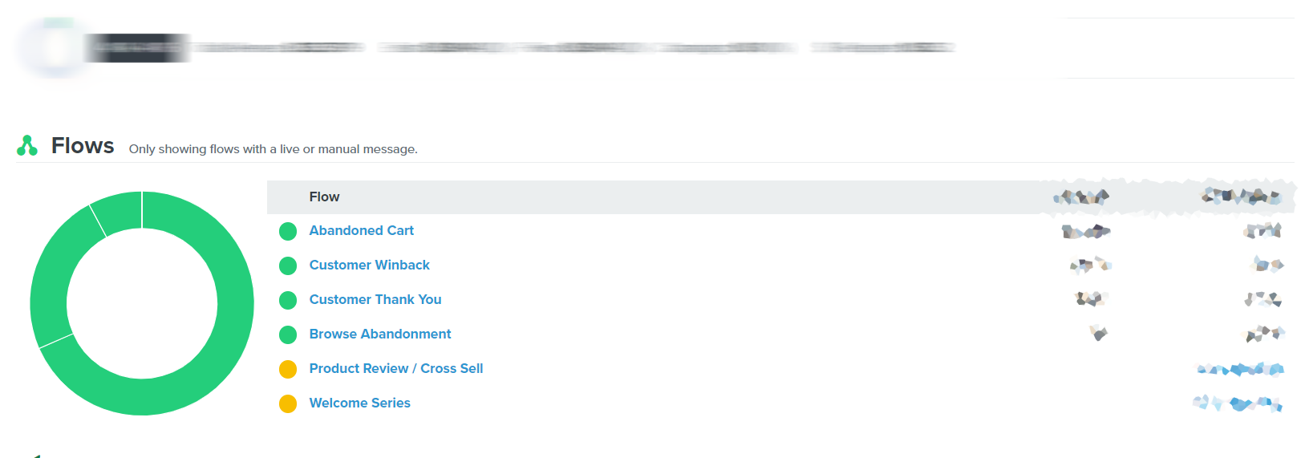The height and width of the screenshot is (458, 1309).
Task: Click the blurred avatar icon at top left
Action: point(55,48)
